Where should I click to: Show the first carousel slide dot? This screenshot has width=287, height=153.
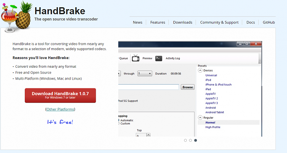click(x=186, y=140)
